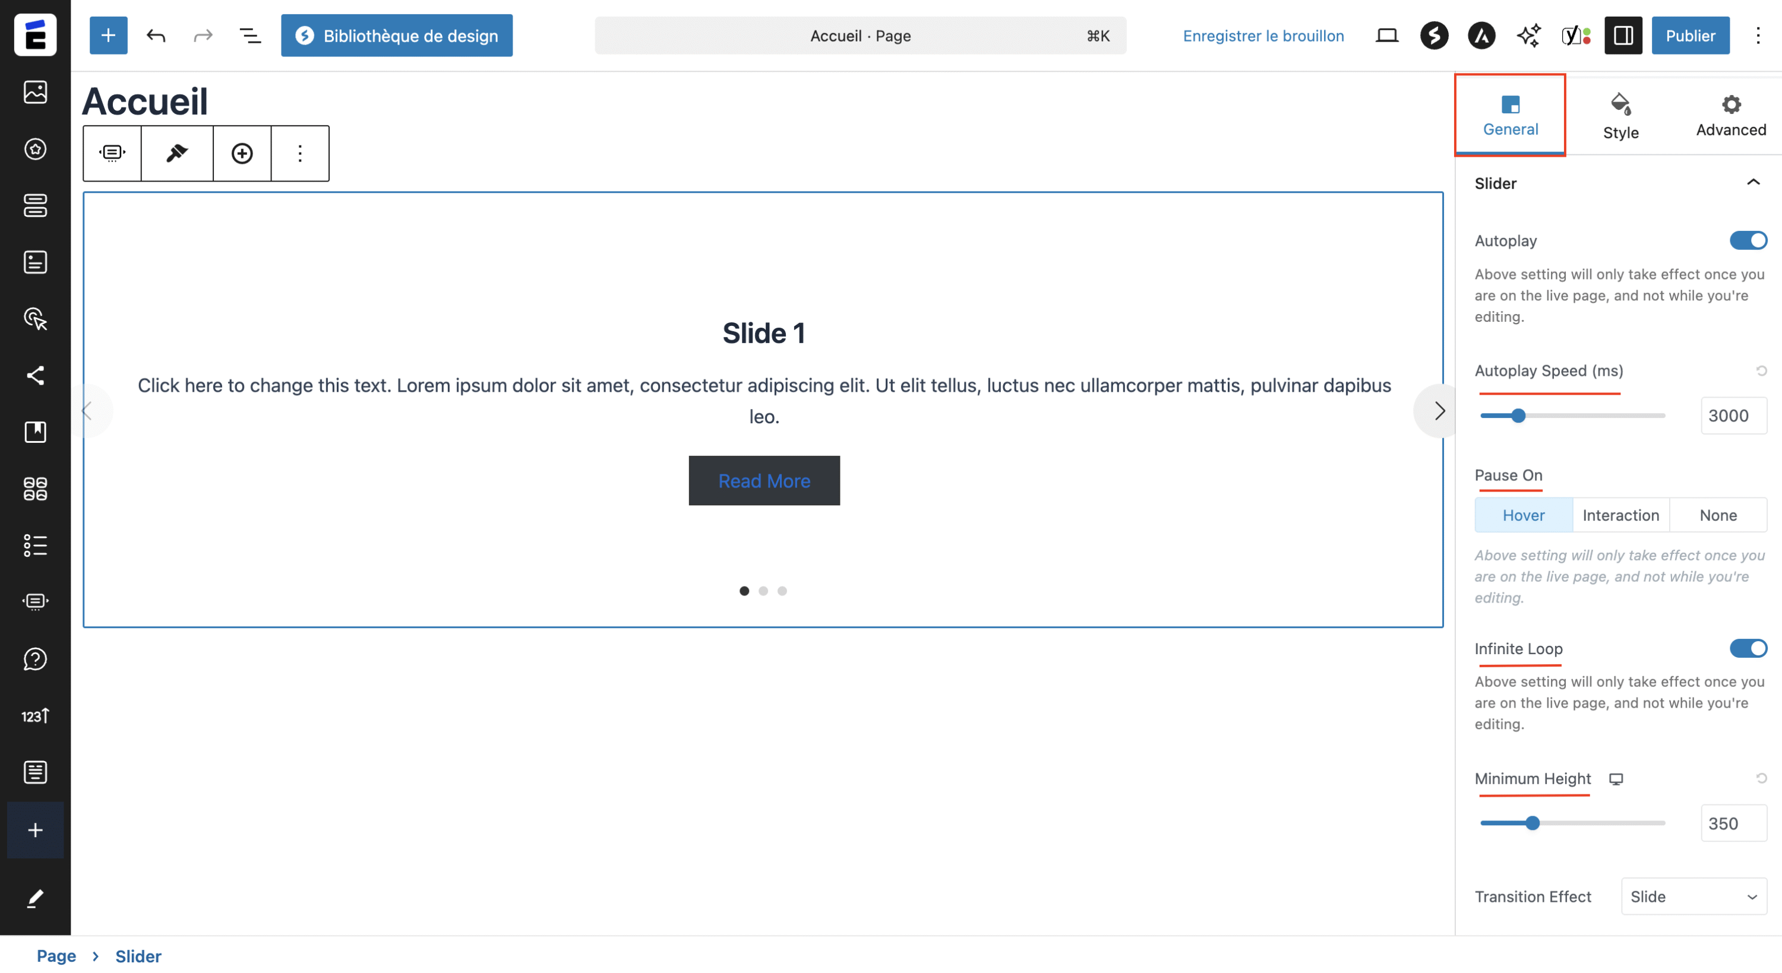Switch to the Style tab
The width and height of the screenshot is (1782, 973).
pos(1620,115)
